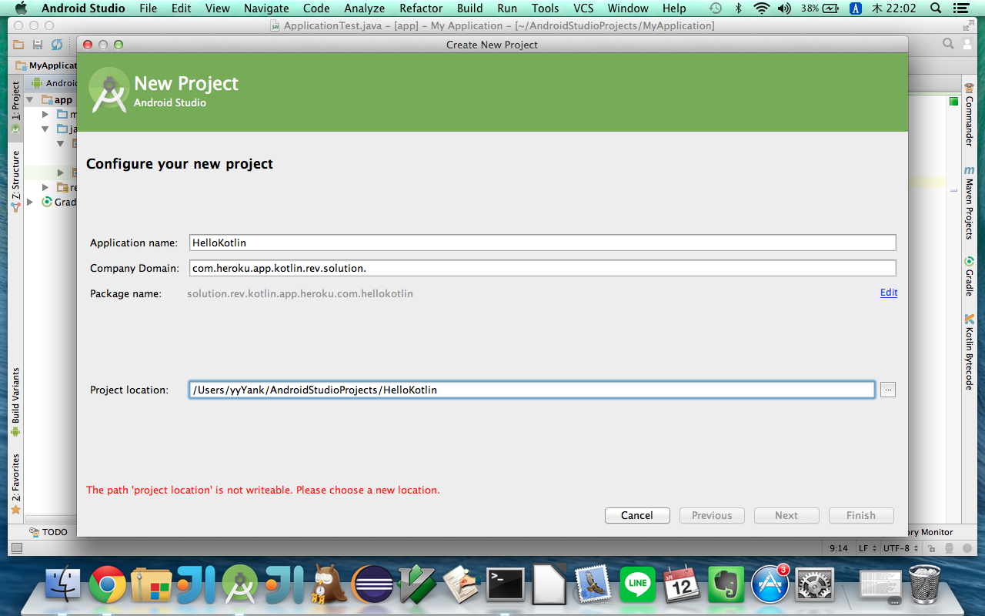Open the Refactor menu
This screenshot has width=985, height=616.
pyautogui.click(x=421, y=8)
